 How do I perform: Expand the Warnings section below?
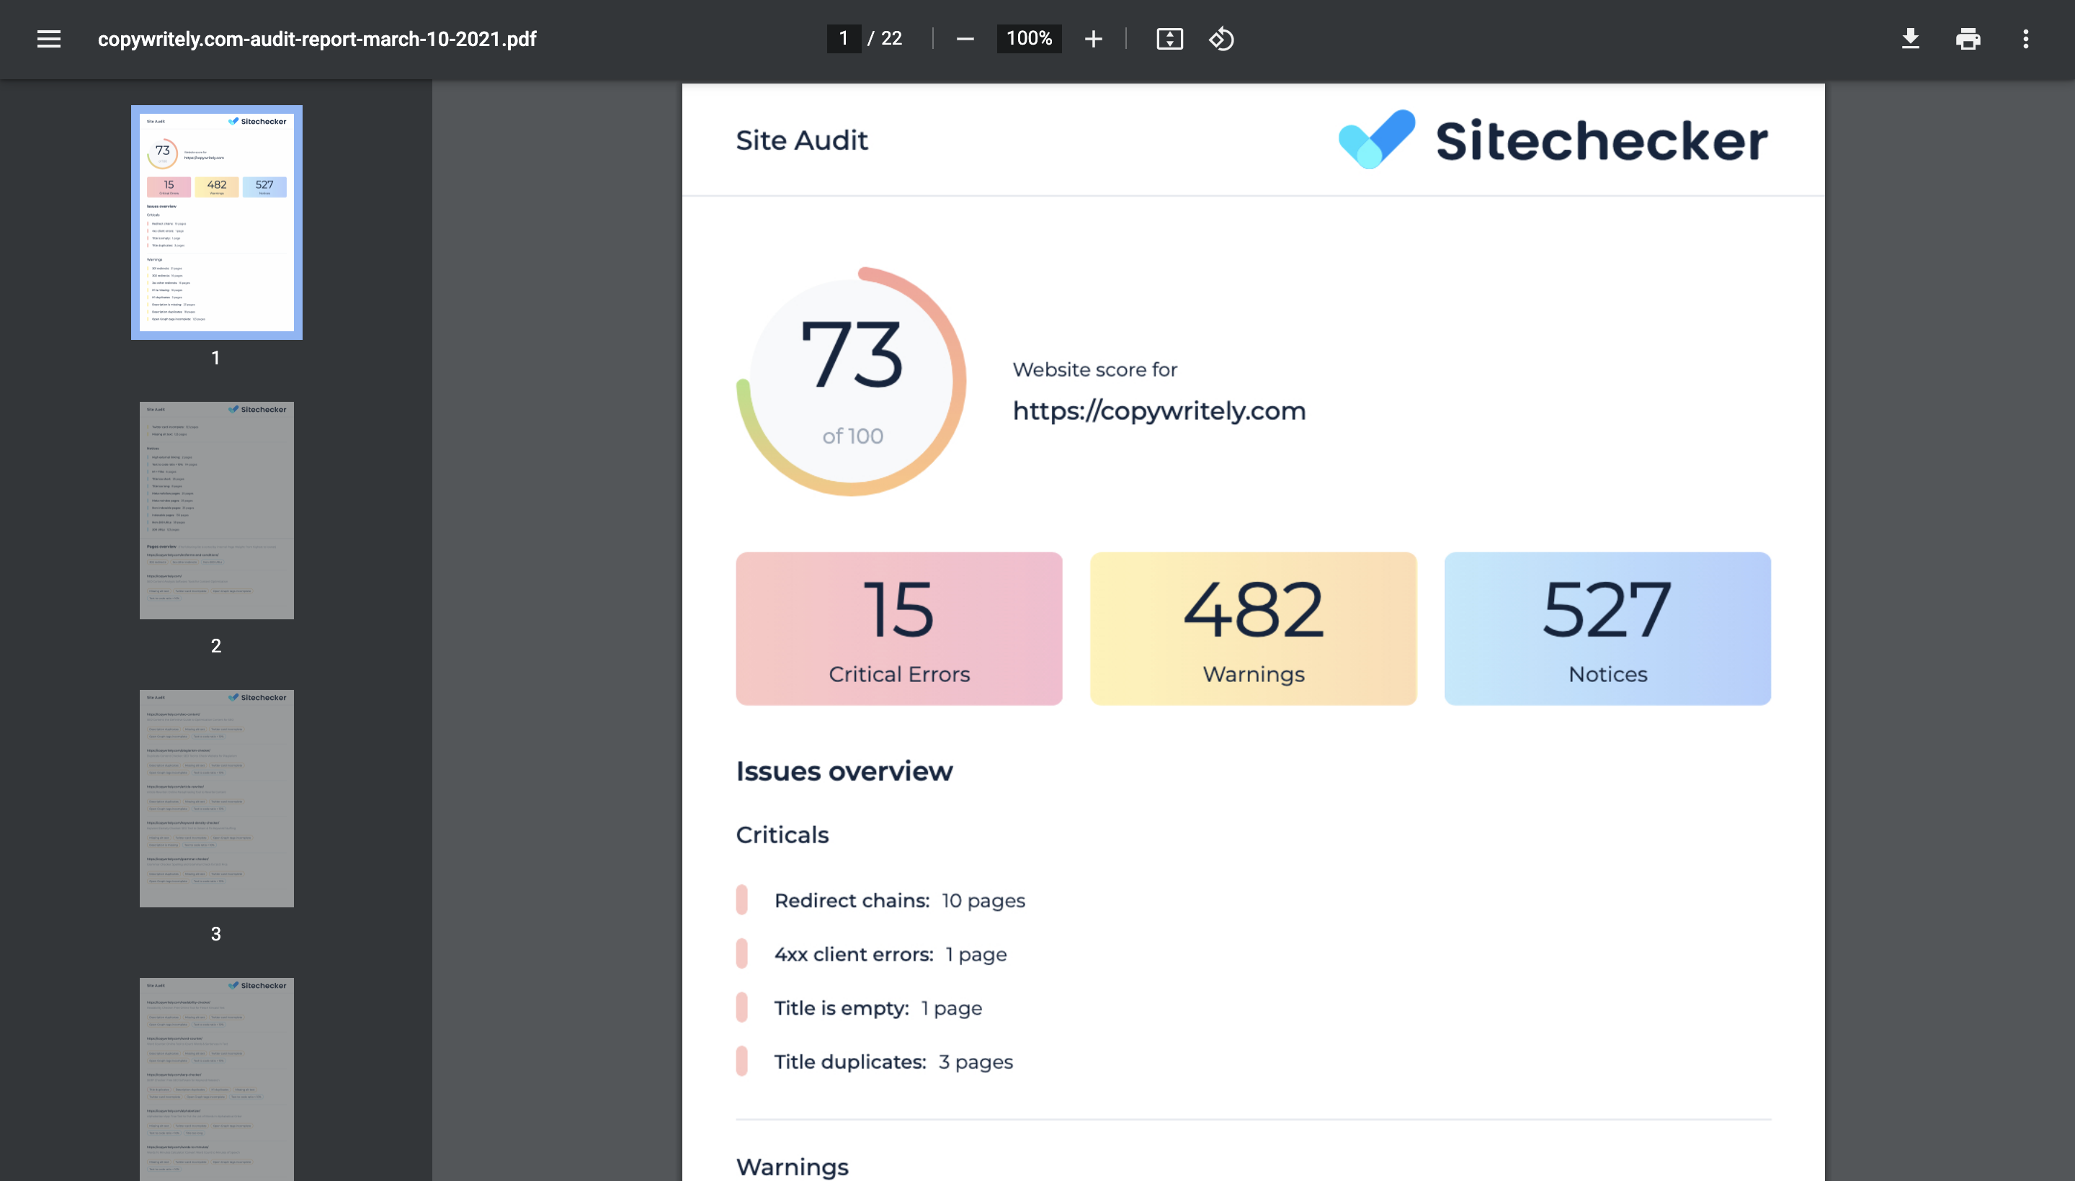791,1165
